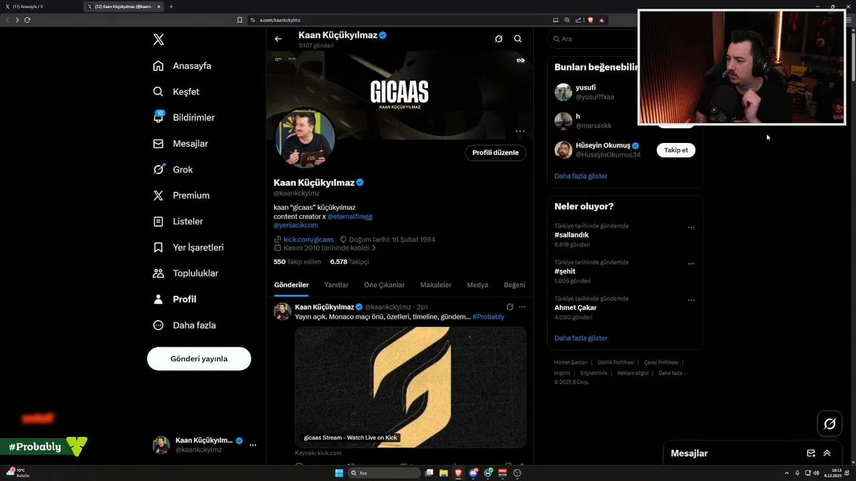Click the Grok icon in profile header

coord(498,39)
